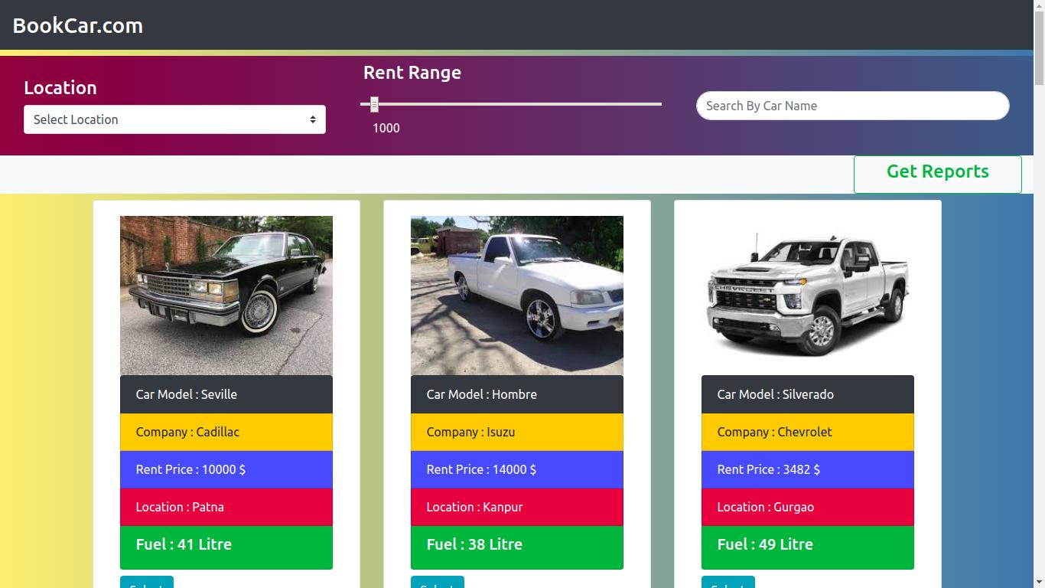
Task: Click the Isuzu Hombre truck photo
Action: (x=517, y=295)
